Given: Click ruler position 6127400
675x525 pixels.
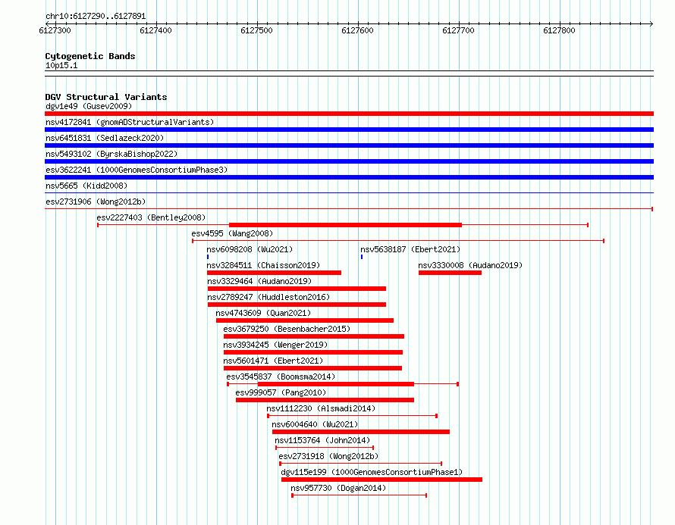Looking at the screenshot, I should click(155, 30).
